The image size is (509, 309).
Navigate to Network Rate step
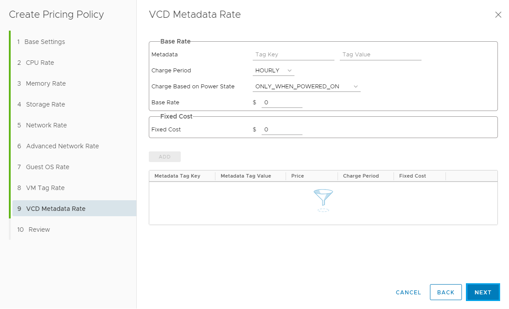[46, 125]
